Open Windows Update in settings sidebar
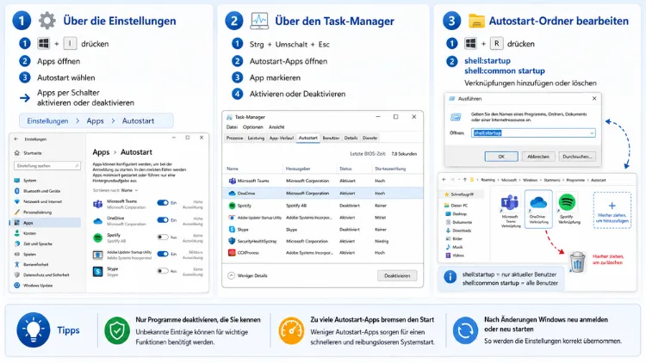The image size is (646, 363). click(34, 286)
